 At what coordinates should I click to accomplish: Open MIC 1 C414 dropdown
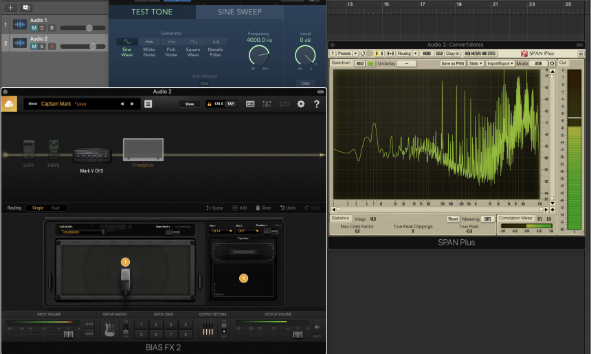(221, 231)
